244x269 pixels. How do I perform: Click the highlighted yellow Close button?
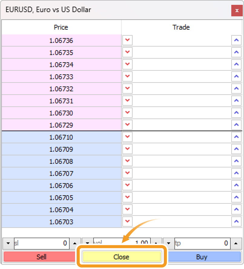pos(122,257)
